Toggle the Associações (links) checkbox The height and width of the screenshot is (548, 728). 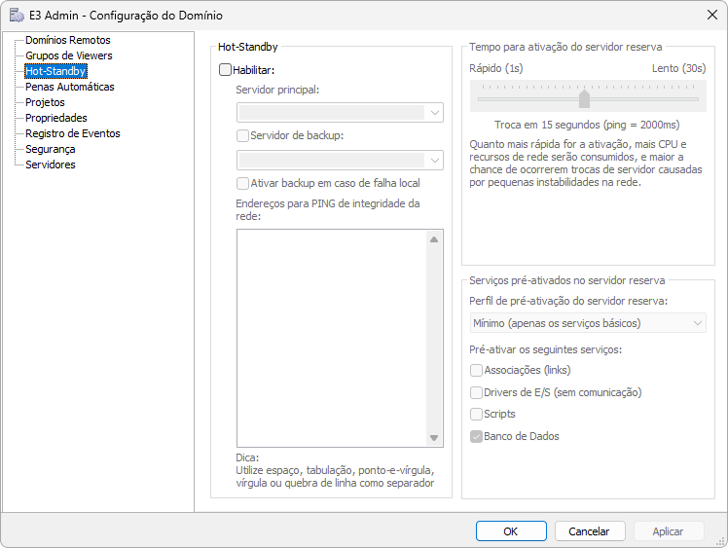click(x=476, y=370)
